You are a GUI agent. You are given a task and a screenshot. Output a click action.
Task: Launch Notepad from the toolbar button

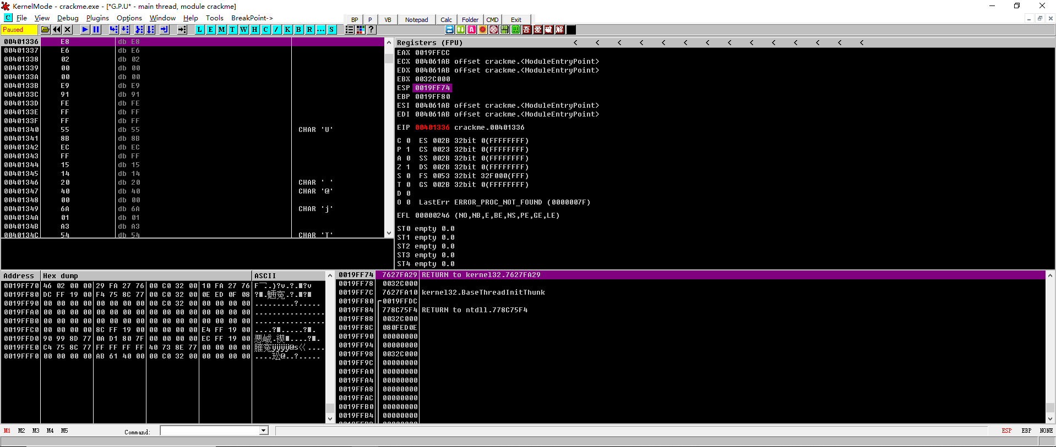(x=416, y=20)
